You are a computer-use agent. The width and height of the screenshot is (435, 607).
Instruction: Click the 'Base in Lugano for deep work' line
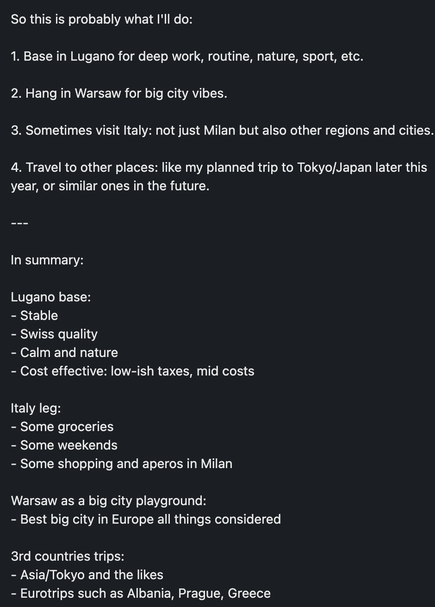(187, 56)
